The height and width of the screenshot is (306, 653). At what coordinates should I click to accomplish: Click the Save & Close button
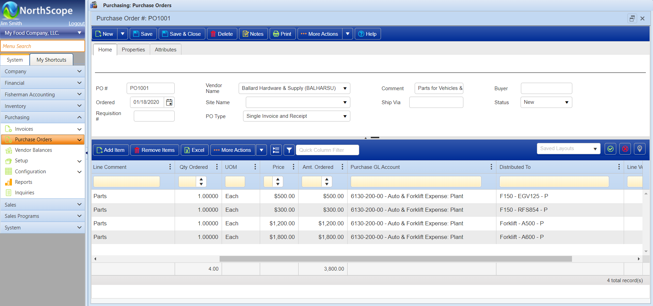181,34
